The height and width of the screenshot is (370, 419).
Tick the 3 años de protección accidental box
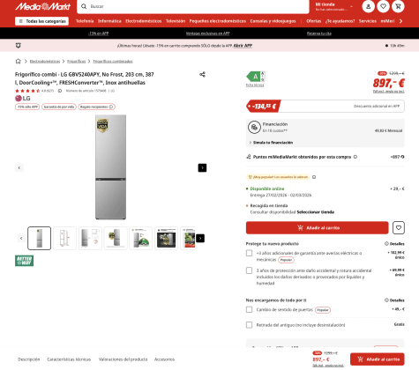[249, 270]
